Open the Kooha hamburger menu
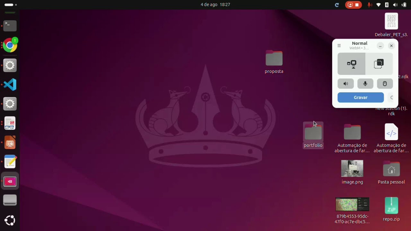This screenshot has height=231, width=411. pos(339,46)
